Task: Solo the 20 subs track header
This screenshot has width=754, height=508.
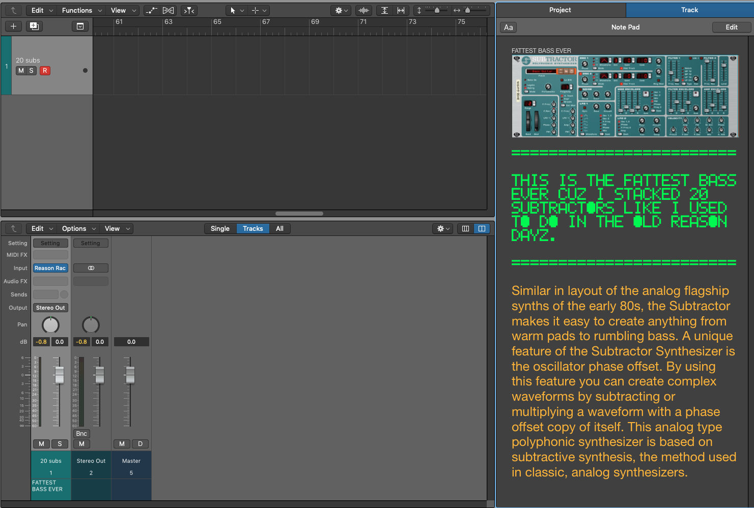Action: pos(31,71)
